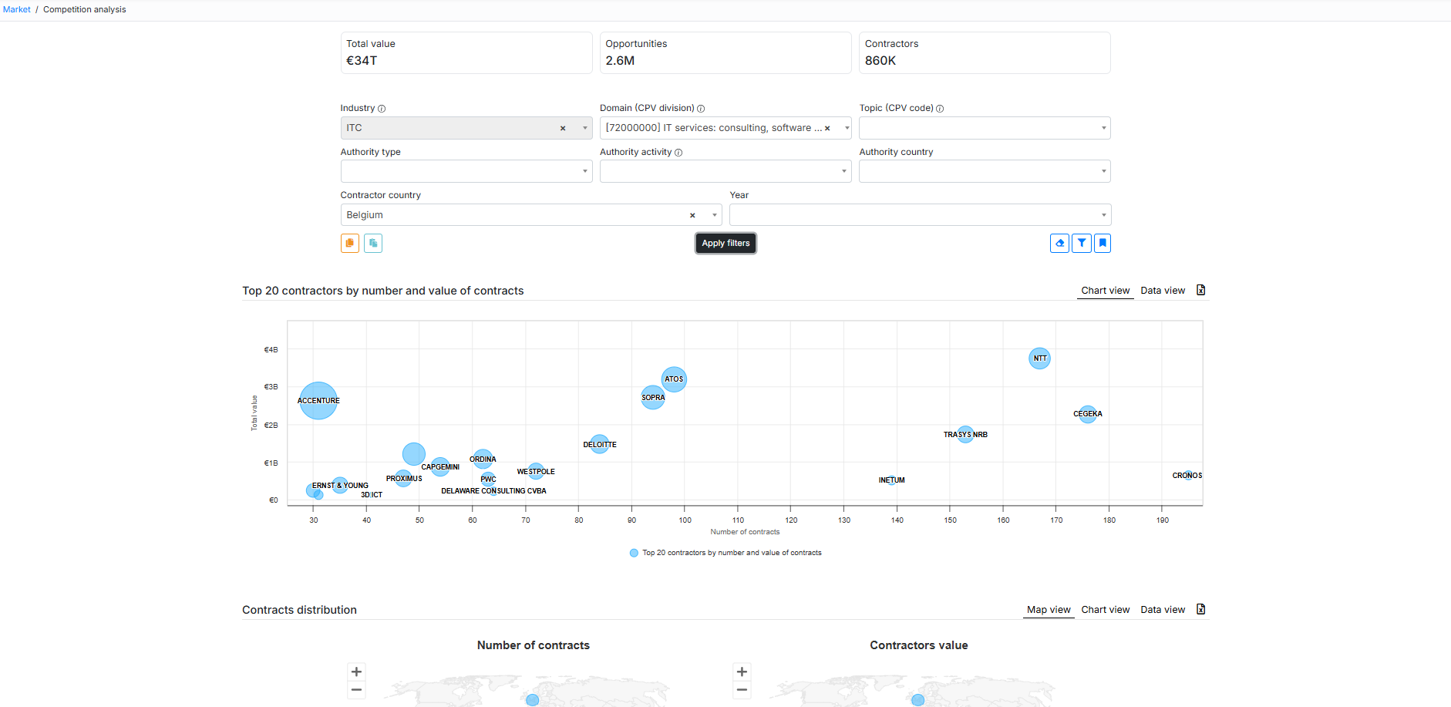The width and height of the screenshot is (1451, 707).
Task: Open the Authority country dropdown
Action: point(985,171)
